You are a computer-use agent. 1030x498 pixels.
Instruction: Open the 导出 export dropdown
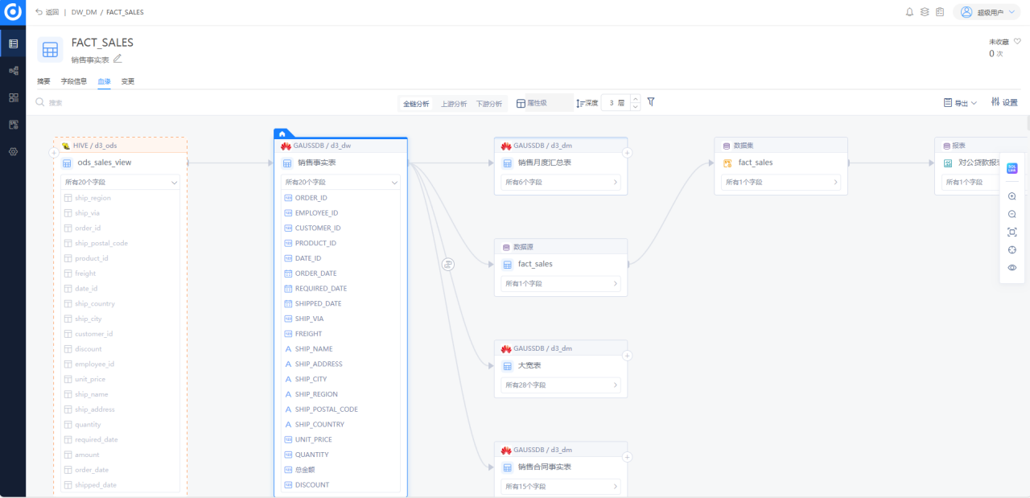(960, 103)
